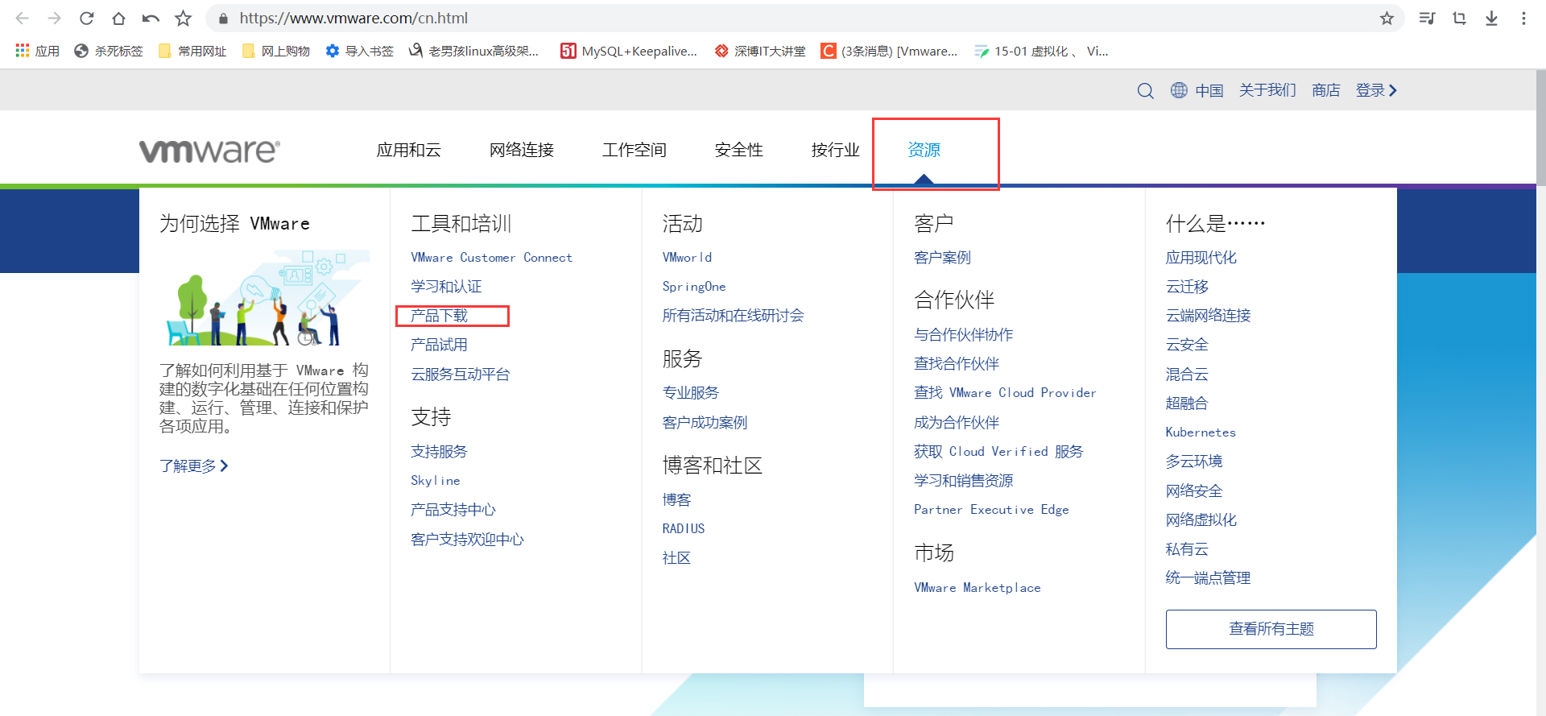Open the 15-01 虚拟化 bookmark
Screen dimensions: 1546x716
[1041, 51]
